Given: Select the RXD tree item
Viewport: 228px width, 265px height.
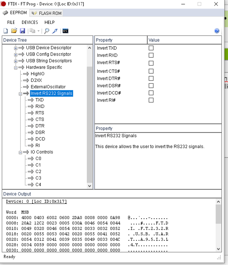Looking at the screenshot, I should [40, 106].
